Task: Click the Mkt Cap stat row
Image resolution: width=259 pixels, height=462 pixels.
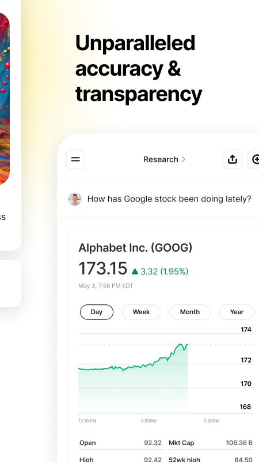Action: [x=211, y=443]
